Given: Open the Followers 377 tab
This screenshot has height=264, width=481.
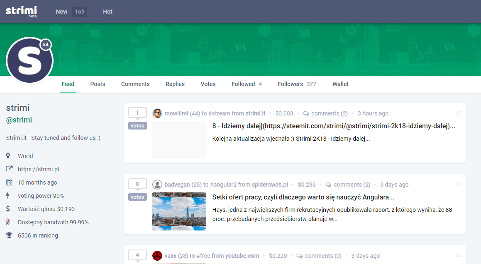Looking at the screenshot, I should tap(297, 84).
